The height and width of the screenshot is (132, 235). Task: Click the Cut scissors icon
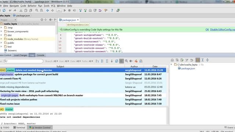click(x=21, y=11)
